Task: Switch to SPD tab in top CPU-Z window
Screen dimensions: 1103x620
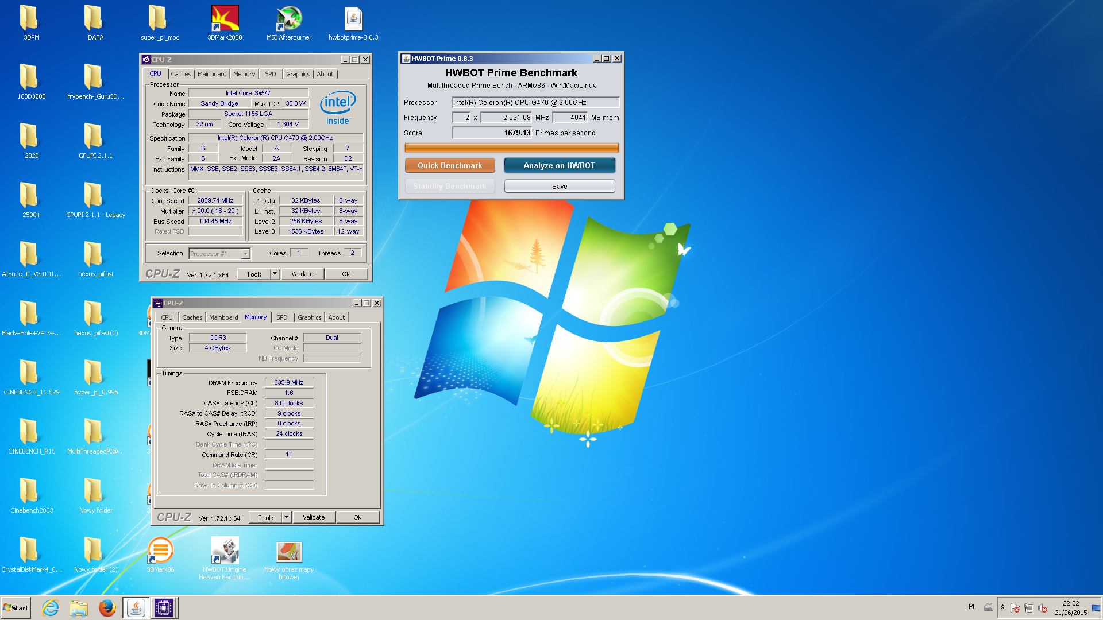Action: coord(270,74)
